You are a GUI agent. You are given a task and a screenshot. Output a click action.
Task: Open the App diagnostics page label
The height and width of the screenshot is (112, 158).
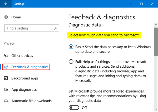tap(24, 89)
